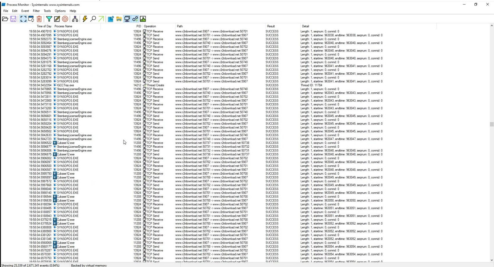494x267 pixels.
Task: Click the Cubase12.exe icon at 19:58:04.5896875
Action: [55, 154]
